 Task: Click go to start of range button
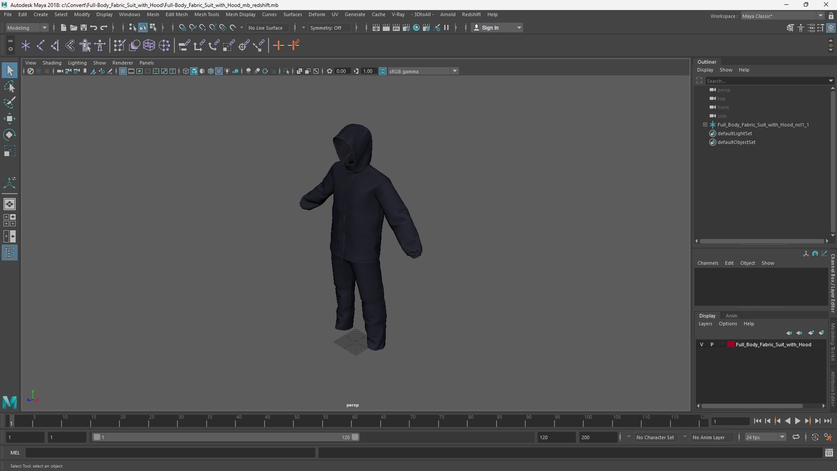click(757, 421)
